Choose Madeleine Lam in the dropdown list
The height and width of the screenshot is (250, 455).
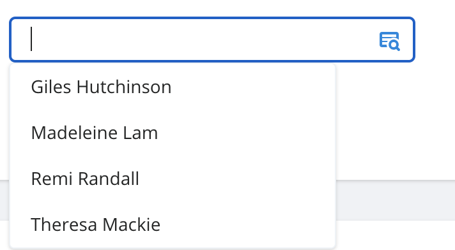[173, 133]
